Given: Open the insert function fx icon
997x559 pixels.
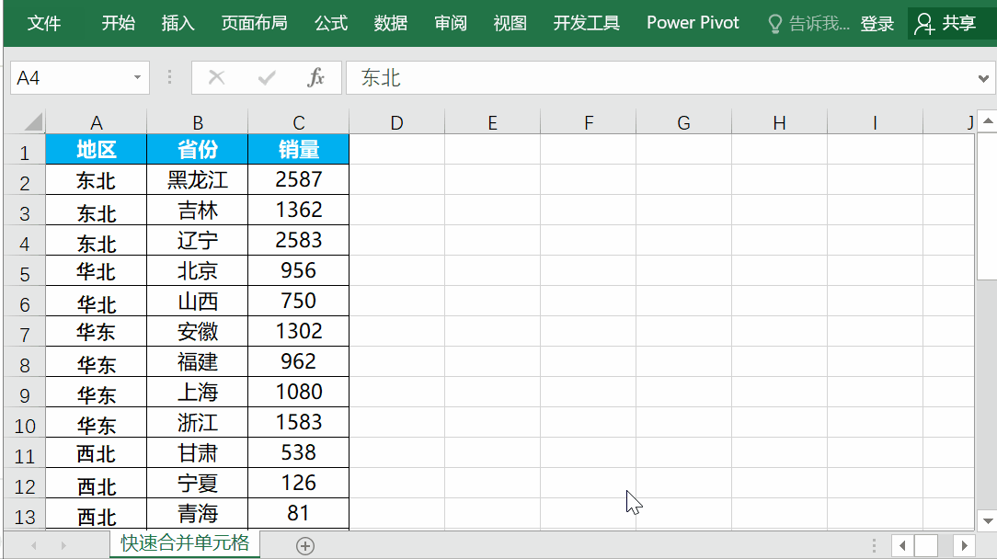Looking at the screenshot, I should (315, 77).
